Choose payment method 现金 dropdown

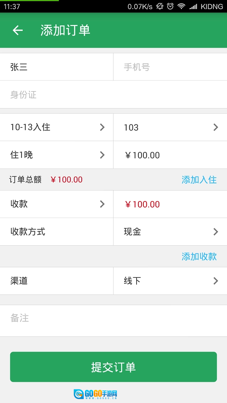tap(170, 232)
